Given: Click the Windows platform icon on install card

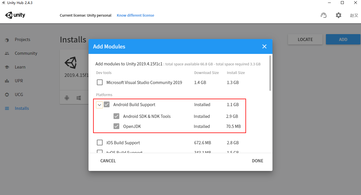Looking at the screenshot, I should point(78,98).
